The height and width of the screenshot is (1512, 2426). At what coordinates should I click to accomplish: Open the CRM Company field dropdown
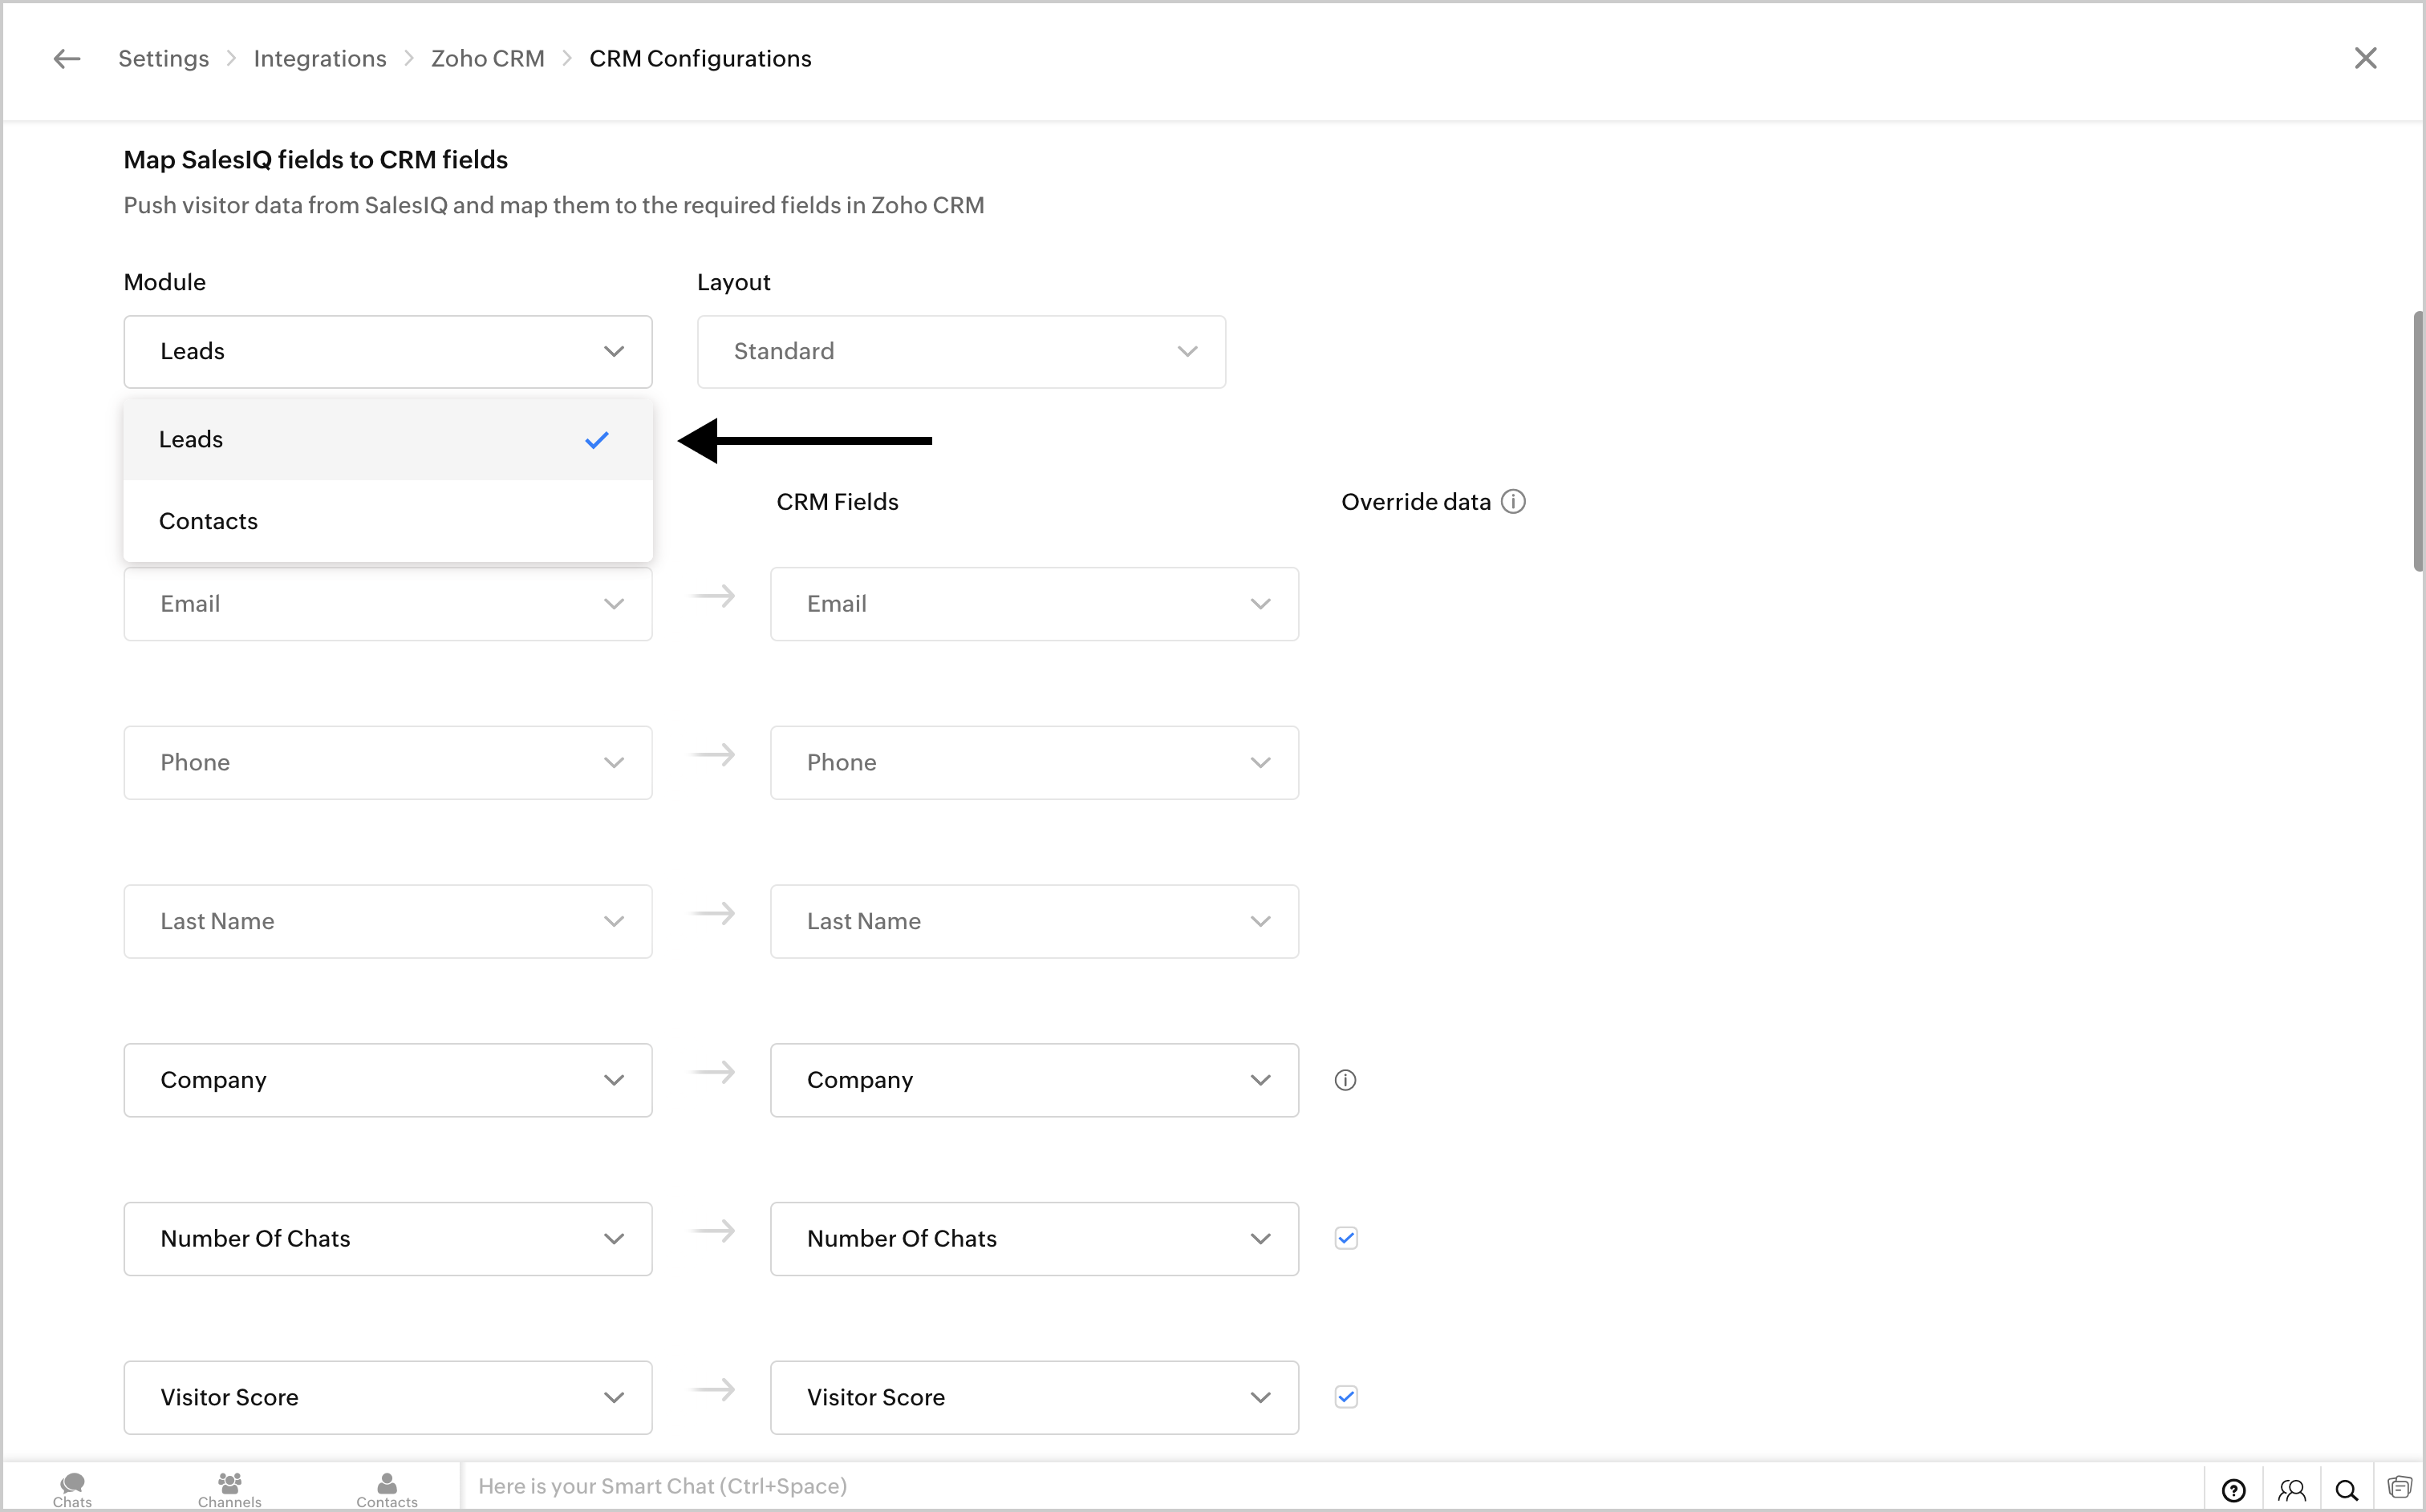(x=1033, y=1080)
